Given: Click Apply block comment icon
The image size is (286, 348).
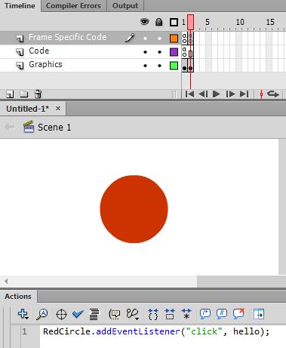Looking at the screenshot, I should click(x=205, y=314).
